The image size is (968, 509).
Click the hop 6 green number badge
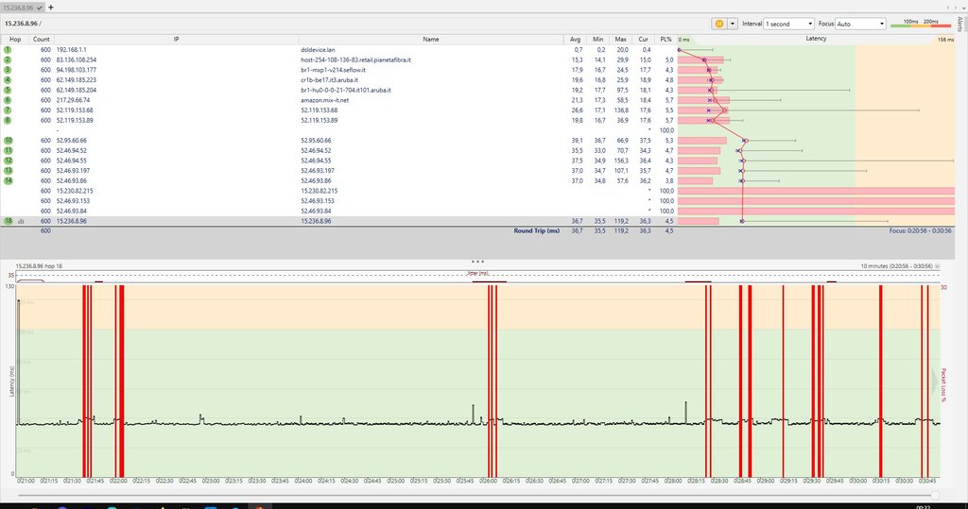[x=8, y=99]
